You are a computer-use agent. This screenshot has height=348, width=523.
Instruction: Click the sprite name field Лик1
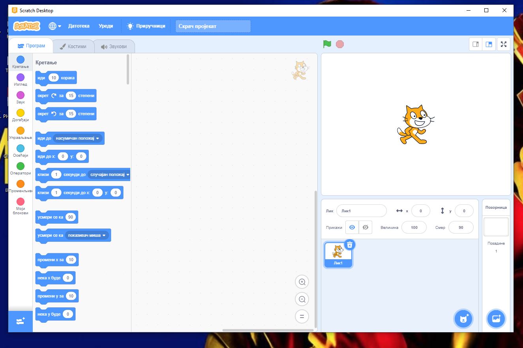pos(362,211)
